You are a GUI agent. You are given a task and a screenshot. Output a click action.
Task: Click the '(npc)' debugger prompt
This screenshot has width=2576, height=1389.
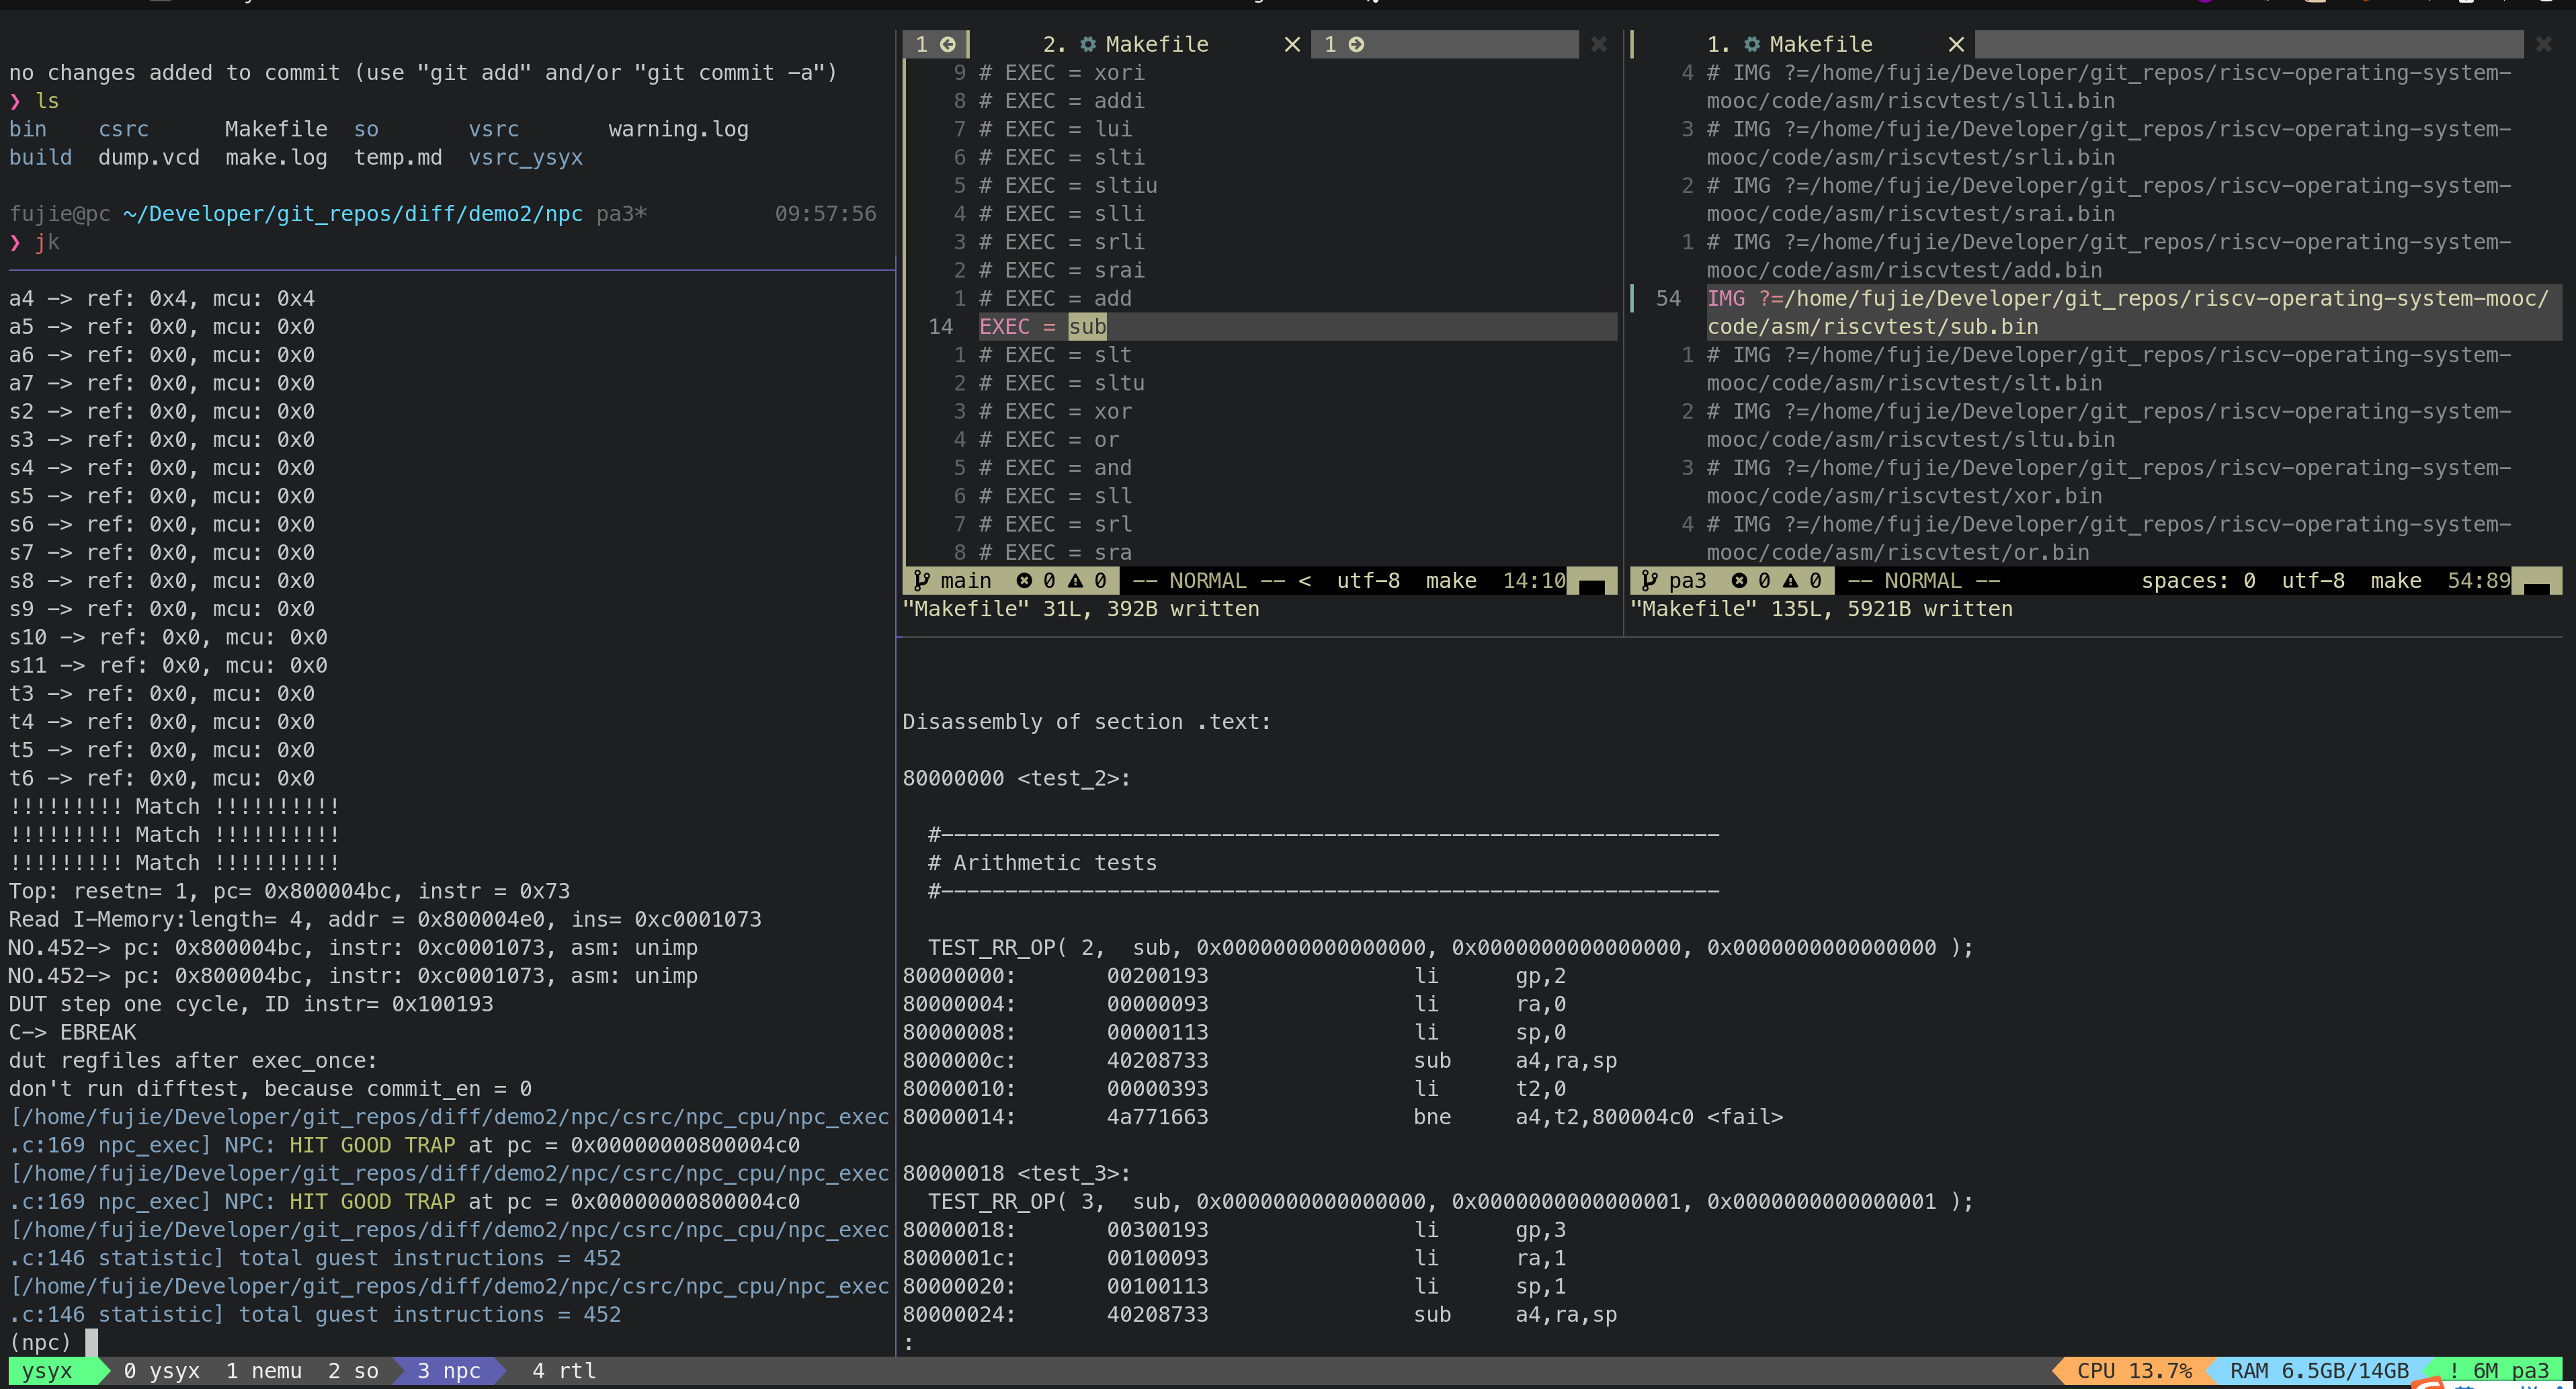[x=41, y=1343]
